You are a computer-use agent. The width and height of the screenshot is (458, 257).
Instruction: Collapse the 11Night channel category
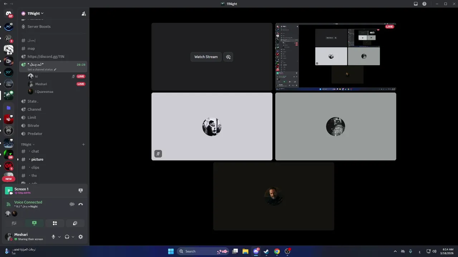(28, 145)
